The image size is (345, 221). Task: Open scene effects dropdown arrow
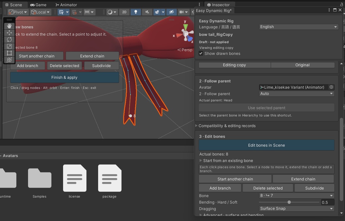pyautogui.click(x=163, y=12)
